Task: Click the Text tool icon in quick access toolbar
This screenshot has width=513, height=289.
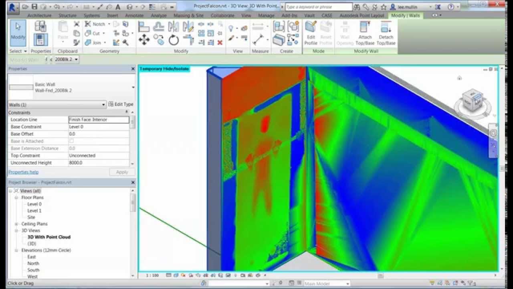Action: 118,7
